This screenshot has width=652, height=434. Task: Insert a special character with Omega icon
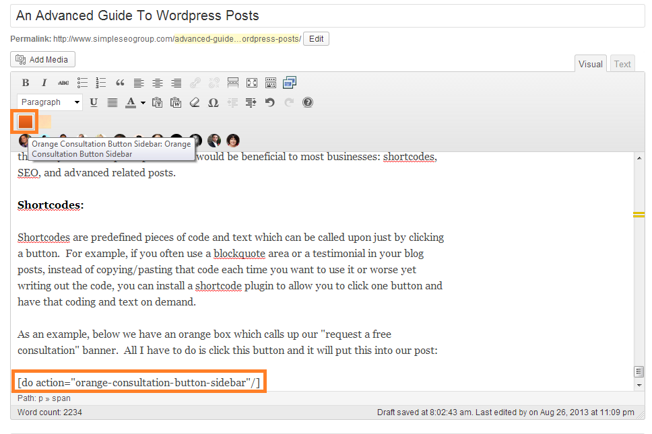coord(214,102)
